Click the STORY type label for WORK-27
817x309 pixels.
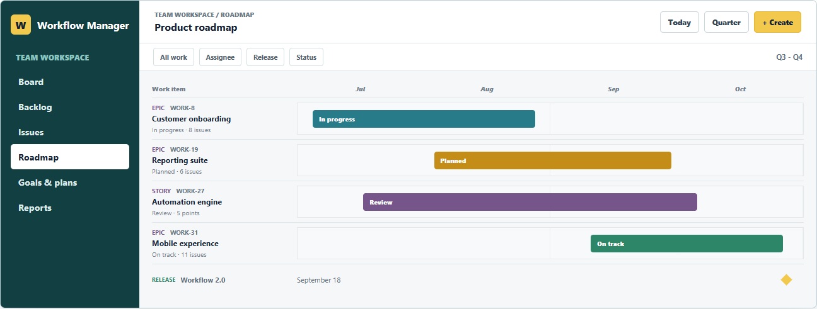[161, 191]
